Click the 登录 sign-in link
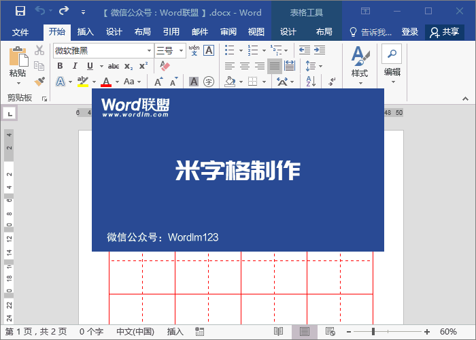This screenshot has height=340, width=476. (x=410, y=32)
